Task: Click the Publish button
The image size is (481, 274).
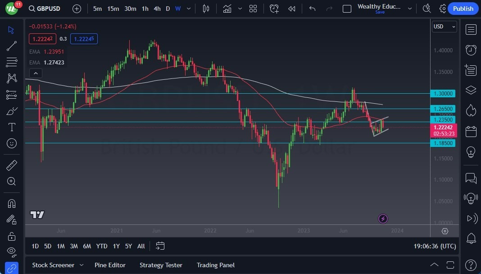Action: coord(463,9)
